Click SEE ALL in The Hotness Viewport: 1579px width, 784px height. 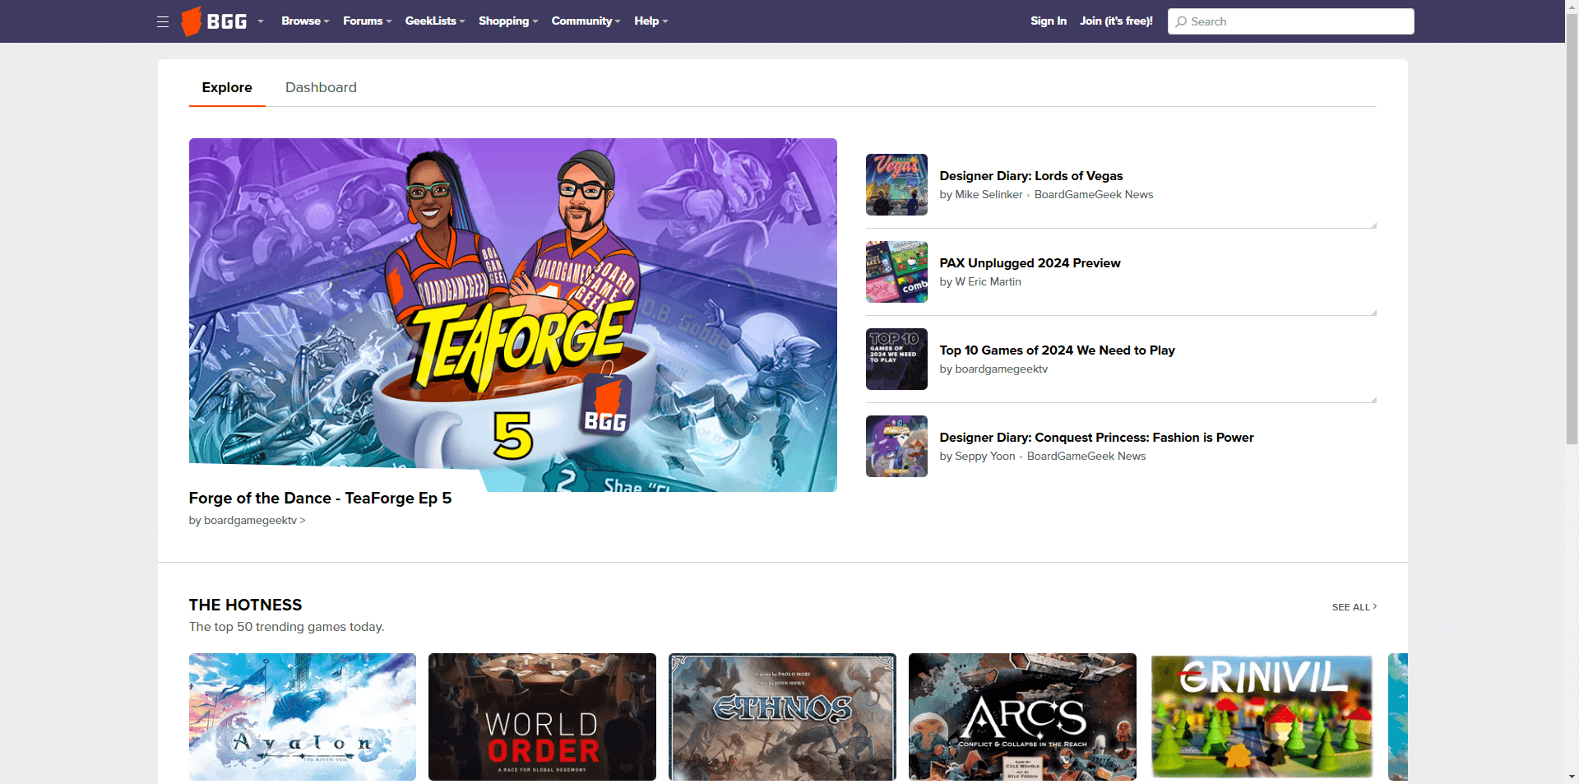(1354, 607)
